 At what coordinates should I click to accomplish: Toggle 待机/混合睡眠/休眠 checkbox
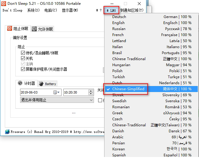(23, 53)
